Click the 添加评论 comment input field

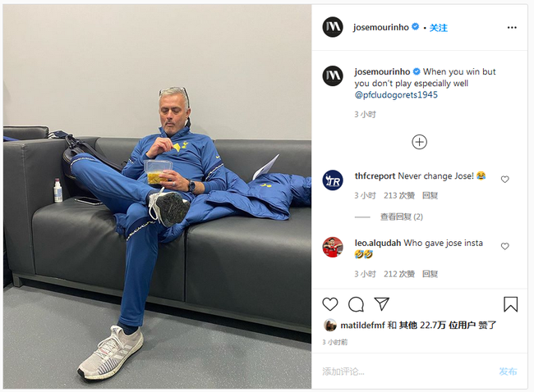[x=405, y=371]
